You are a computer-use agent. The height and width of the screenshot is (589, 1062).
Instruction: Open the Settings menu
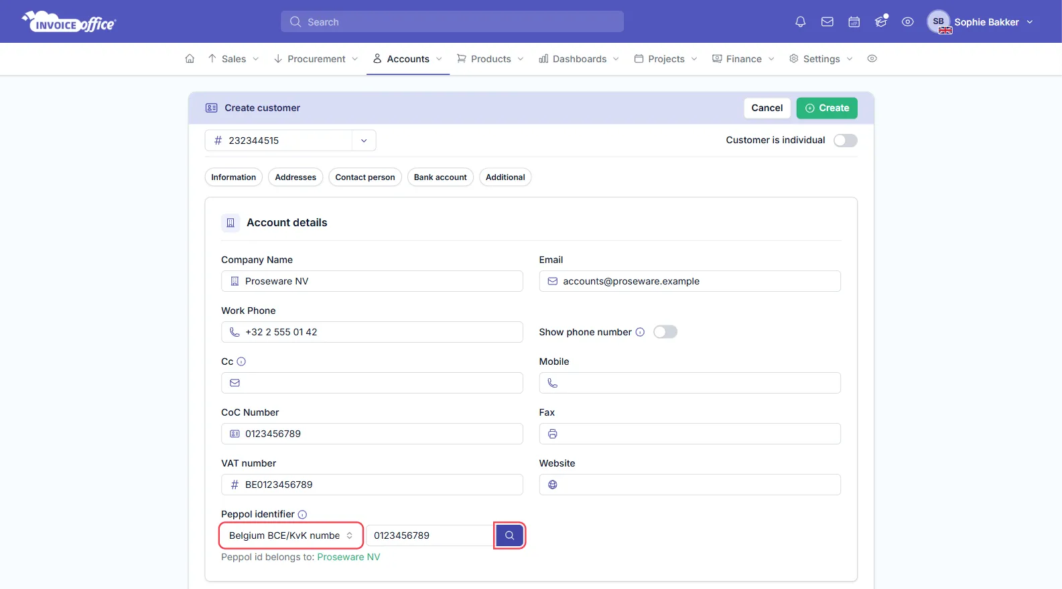821,59
